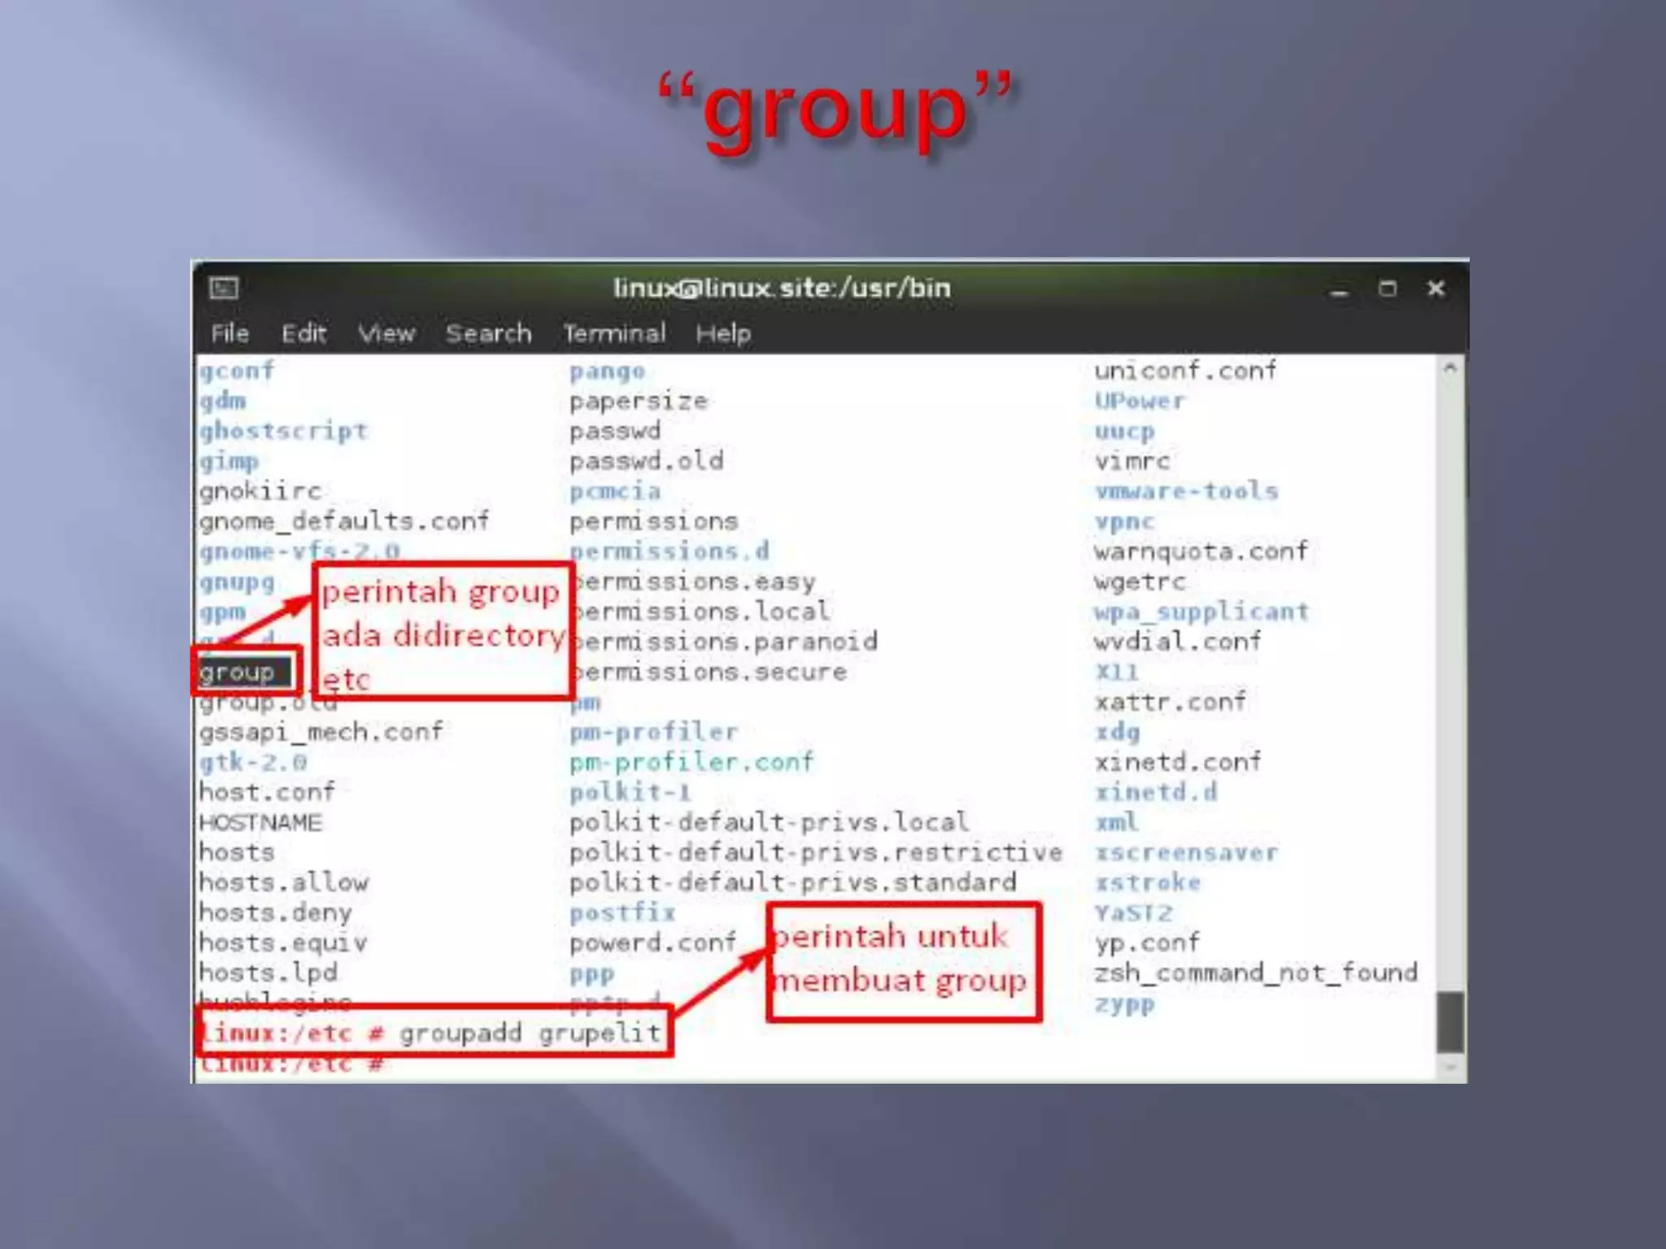Screen dimensions: 1666x1249
Task: Maximize the terminal window
Action: click(x=1388, y=289)
